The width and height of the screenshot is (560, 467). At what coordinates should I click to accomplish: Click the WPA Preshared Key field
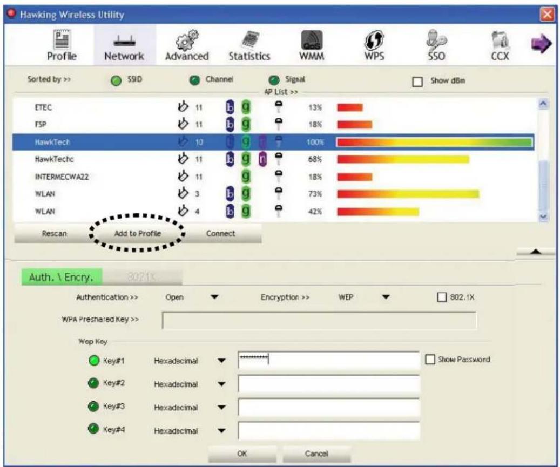coord(319,320)
